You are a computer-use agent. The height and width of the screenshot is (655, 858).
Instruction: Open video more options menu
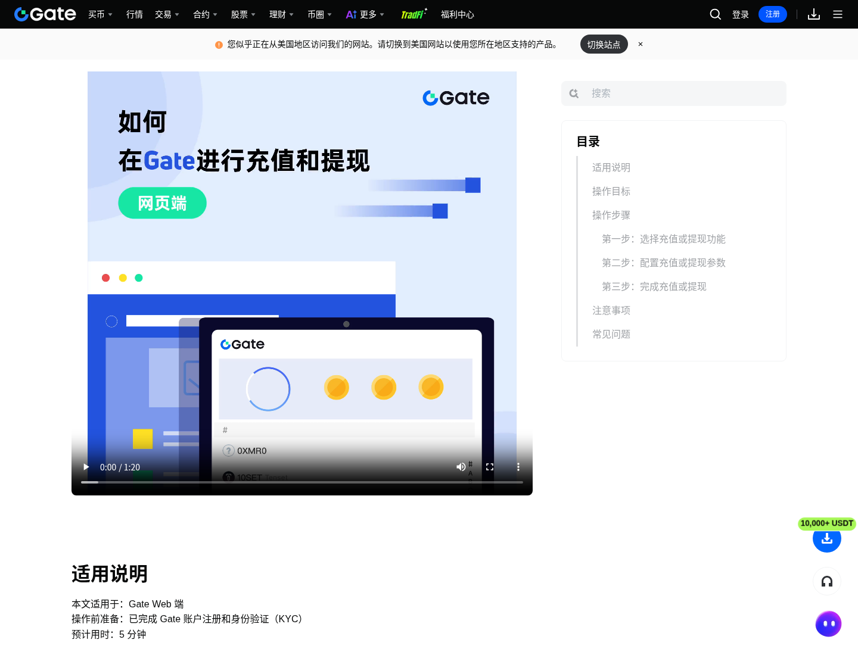518,467
